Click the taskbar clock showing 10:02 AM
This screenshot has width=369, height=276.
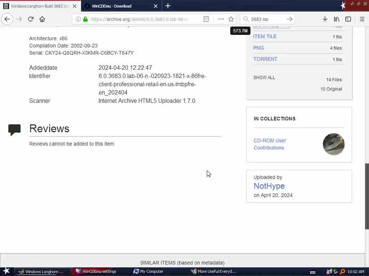[356, 272]
